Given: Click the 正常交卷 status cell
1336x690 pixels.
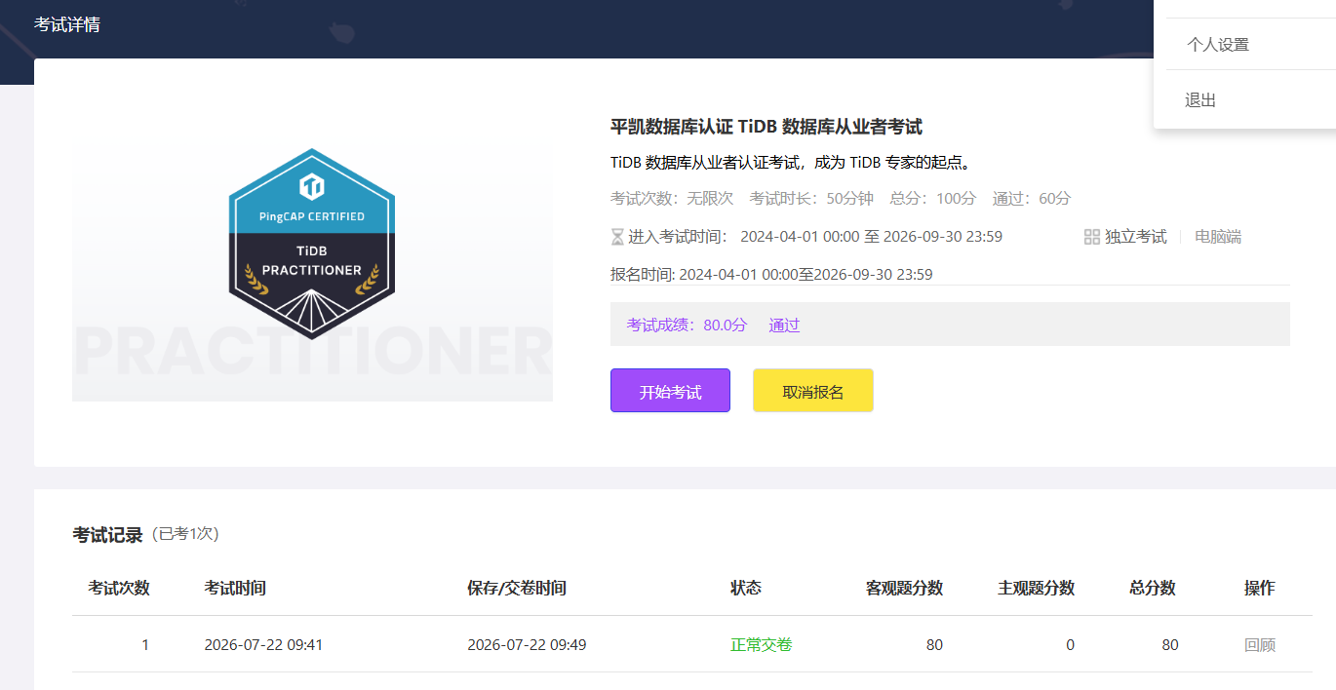Looking at the screenshot, I should (762, 644).
